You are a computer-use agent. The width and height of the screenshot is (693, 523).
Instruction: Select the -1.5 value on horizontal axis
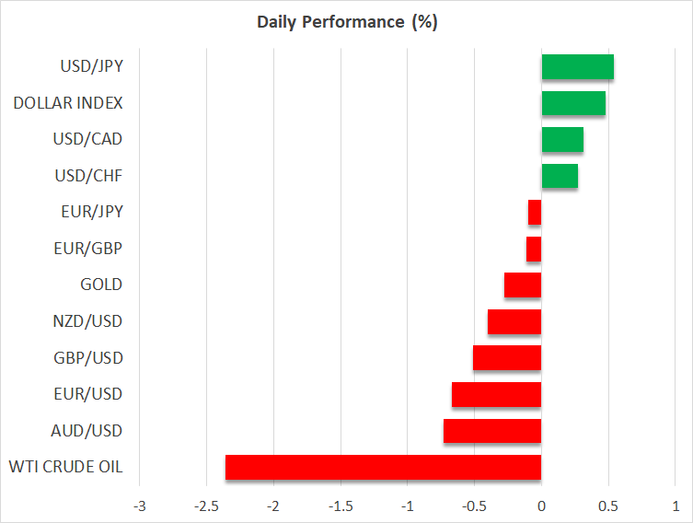[341, 506]
